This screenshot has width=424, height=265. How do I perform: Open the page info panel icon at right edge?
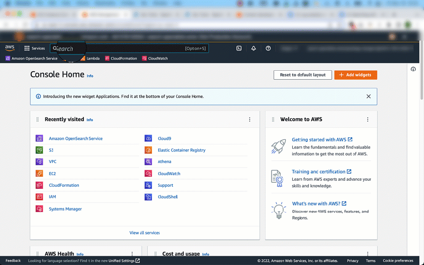coord(413,69)
